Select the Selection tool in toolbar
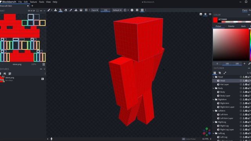The image size is (251, 141). pyautogui.click(x=86, y=10)
